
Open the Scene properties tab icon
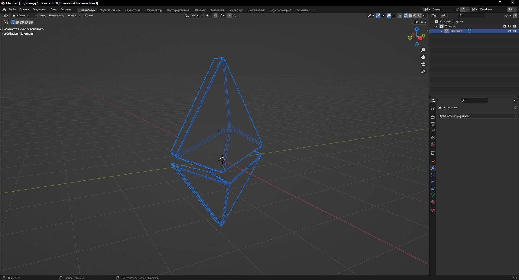[x=433, y=137]
